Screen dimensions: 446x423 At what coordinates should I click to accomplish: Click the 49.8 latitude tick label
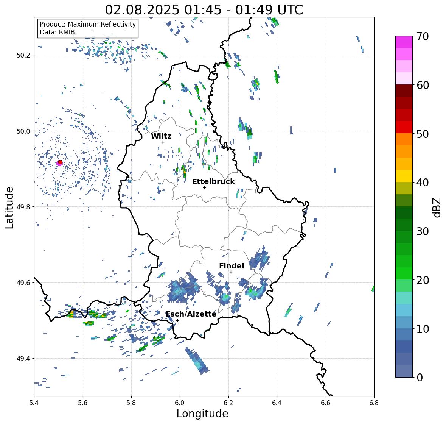[x=23, y=207]
